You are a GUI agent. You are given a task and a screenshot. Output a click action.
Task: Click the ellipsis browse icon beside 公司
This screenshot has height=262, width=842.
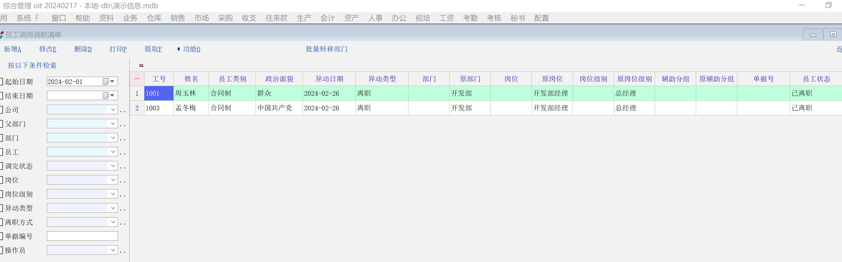point(123,110)
